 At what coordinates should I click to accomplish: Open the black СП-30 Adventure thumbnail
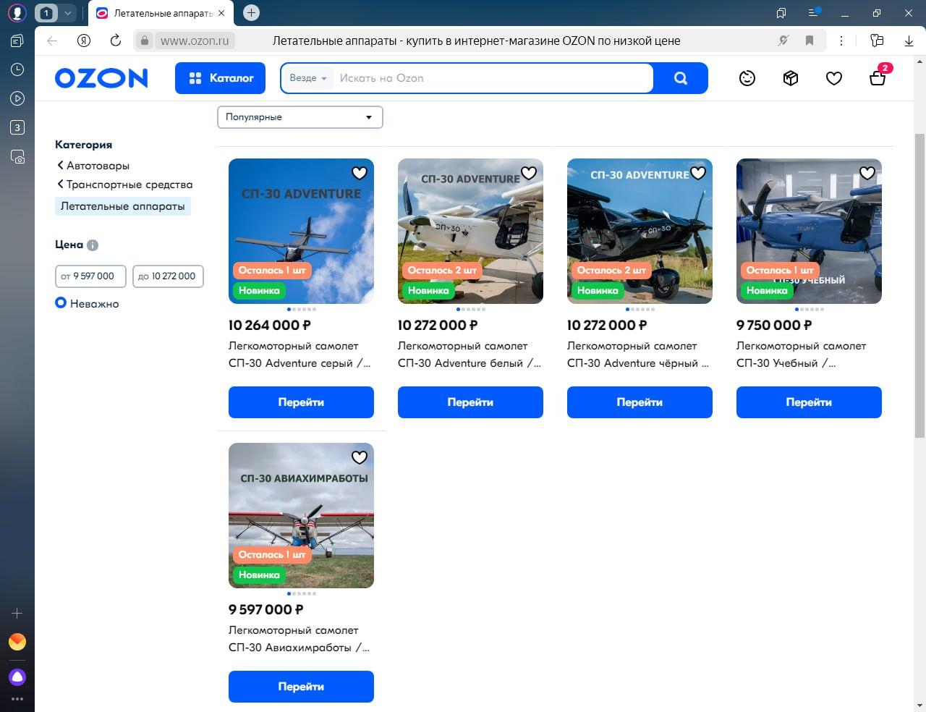pos(640,231)
